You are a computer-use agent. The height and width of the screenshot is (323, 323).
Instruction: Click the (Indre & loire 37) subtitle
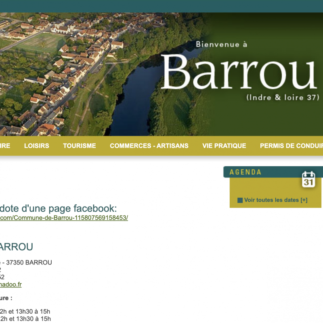[282, 98]
